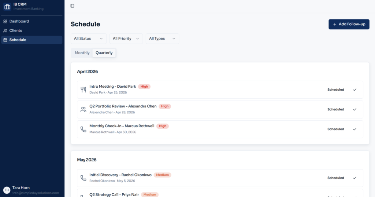This screenshot has width=375, height=197.
Task: Mark Q2 Portfolio Review – Alexandra Chen complete
Action: click(354, 109)
